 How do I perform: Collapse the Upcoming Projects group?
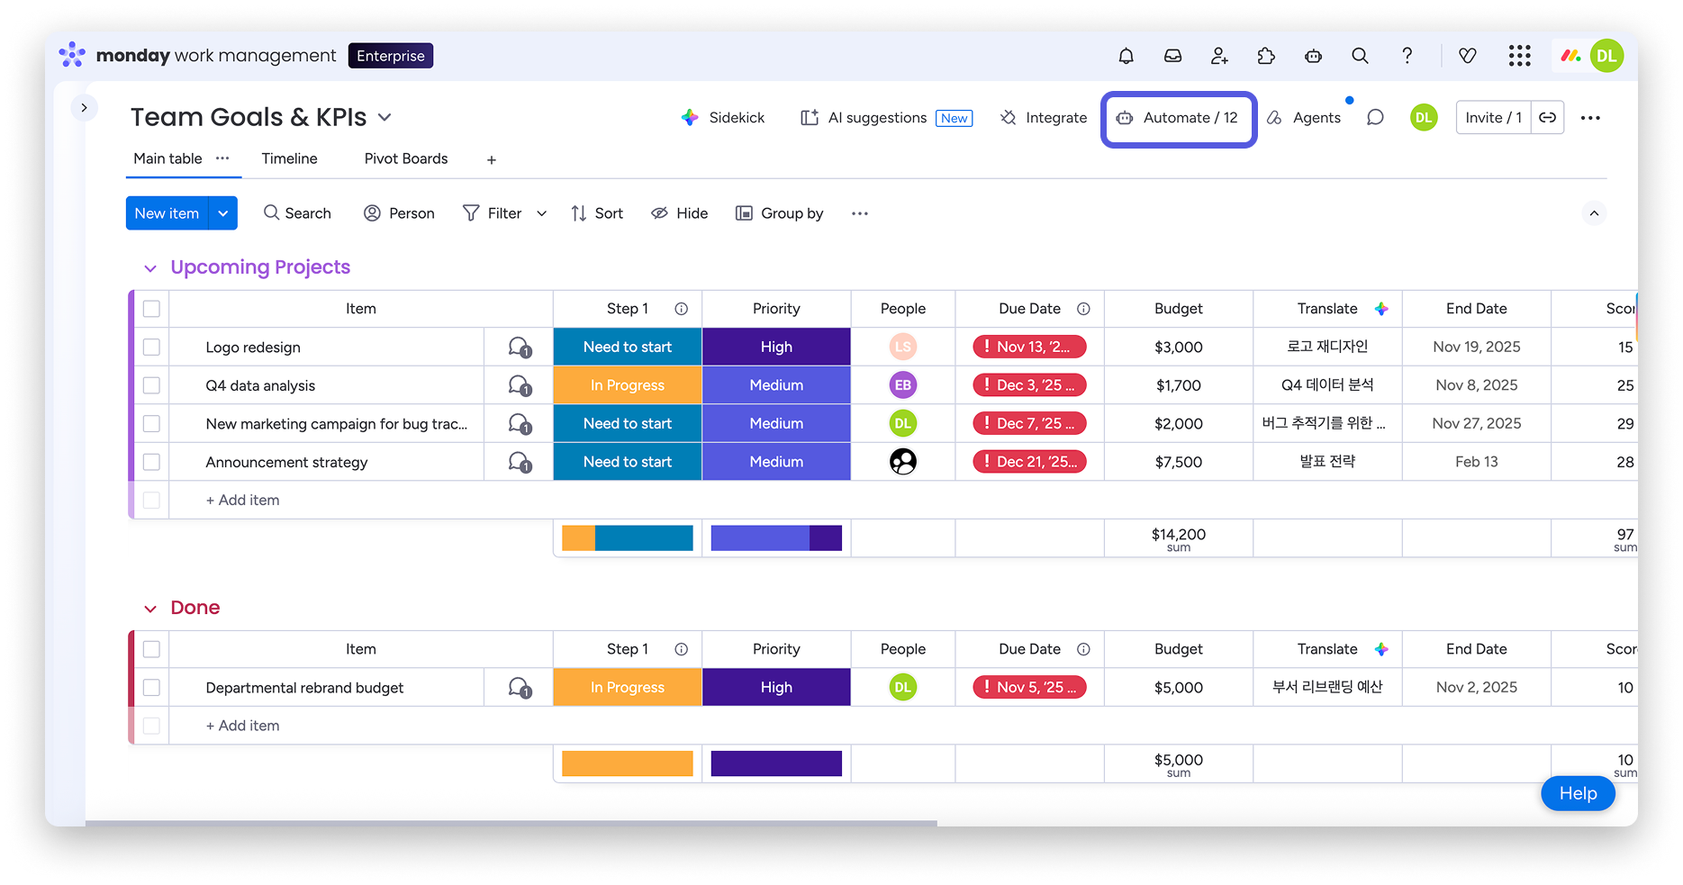click(x=150, y=268)
